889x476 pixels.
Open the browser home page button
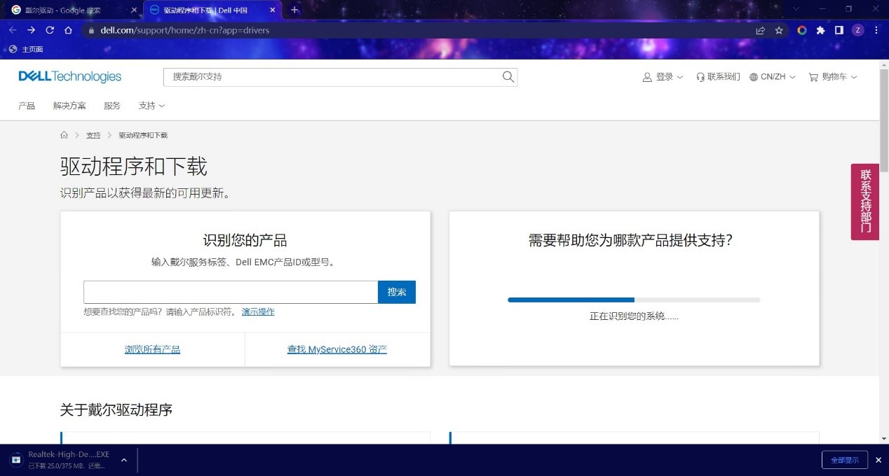[x=68, y=30]
